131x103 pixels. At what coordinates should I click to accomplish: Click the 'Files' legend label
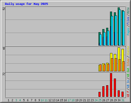[x=128, y=20]
